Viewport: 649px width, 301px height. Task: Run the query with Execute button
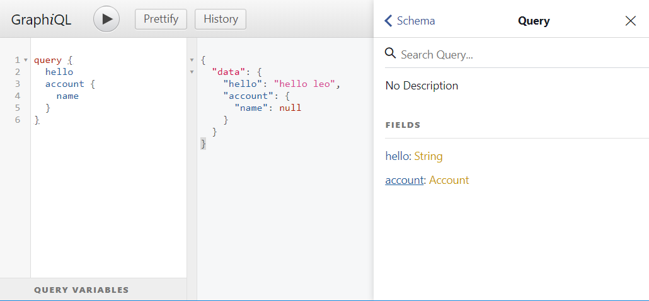click(x=106, y=19)
